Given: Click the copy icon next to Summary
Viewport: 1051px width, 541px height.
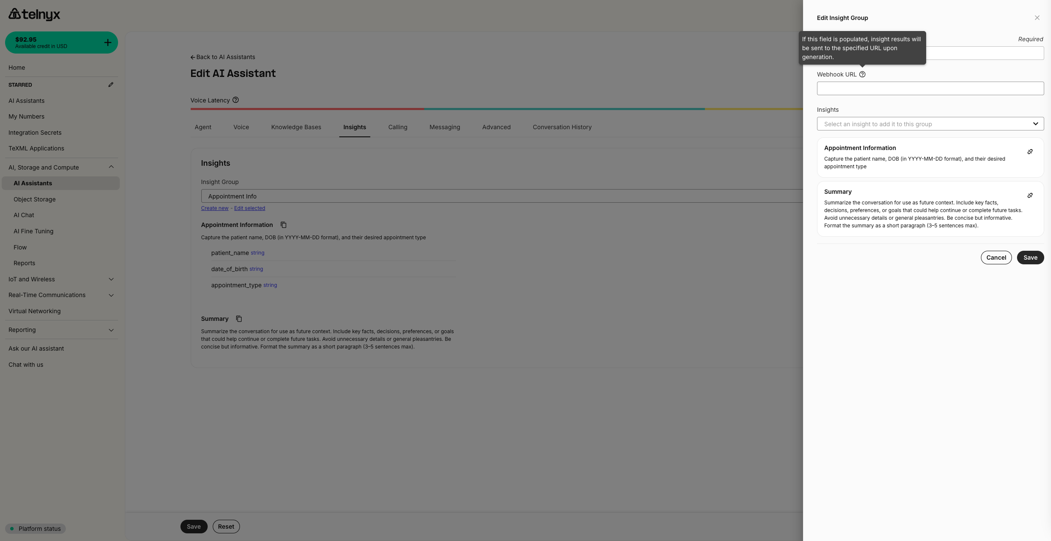Looking at the screenshot, I should 239,319.
